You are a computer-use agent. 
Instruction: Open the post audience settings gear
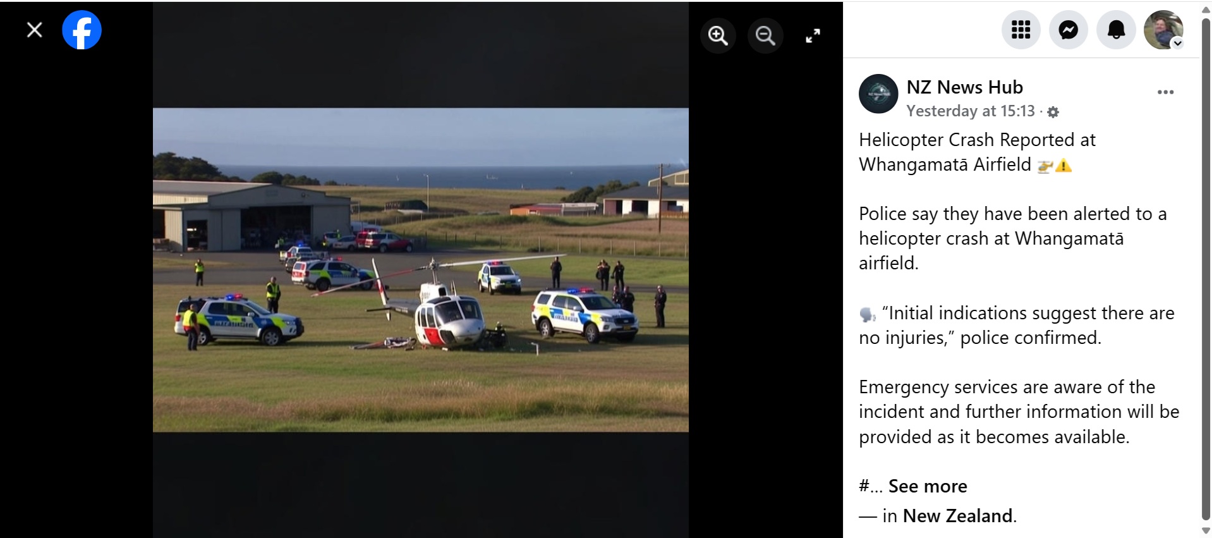(x=1053, y=113)
